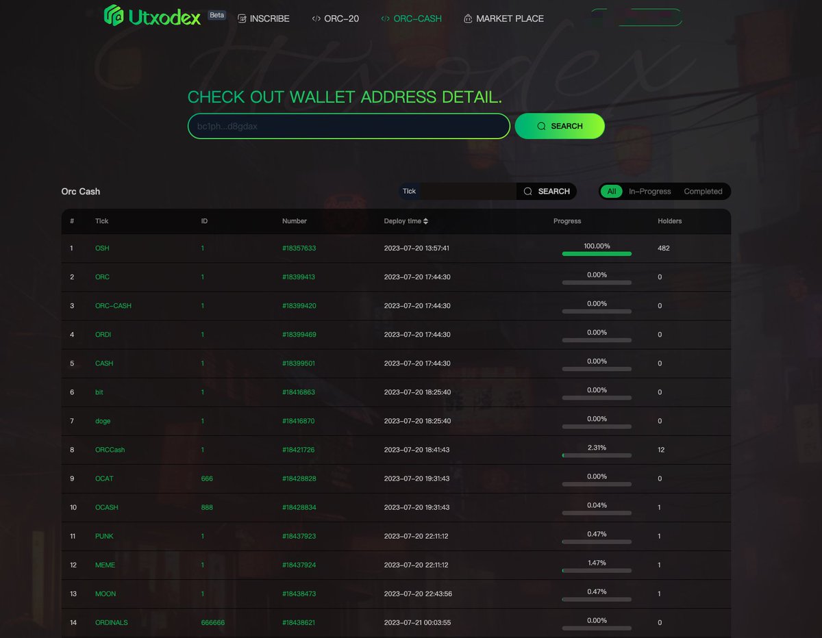Open the ORC tick link
This screenshot has height=638, width=822.
102,277
